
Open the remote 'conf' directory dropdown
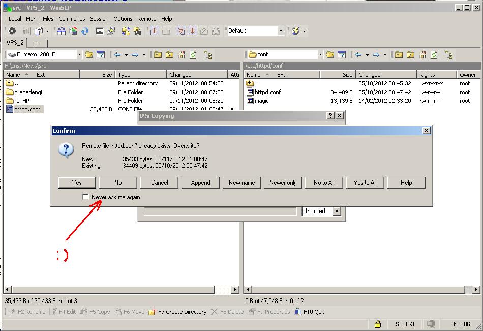pos(320,55)
